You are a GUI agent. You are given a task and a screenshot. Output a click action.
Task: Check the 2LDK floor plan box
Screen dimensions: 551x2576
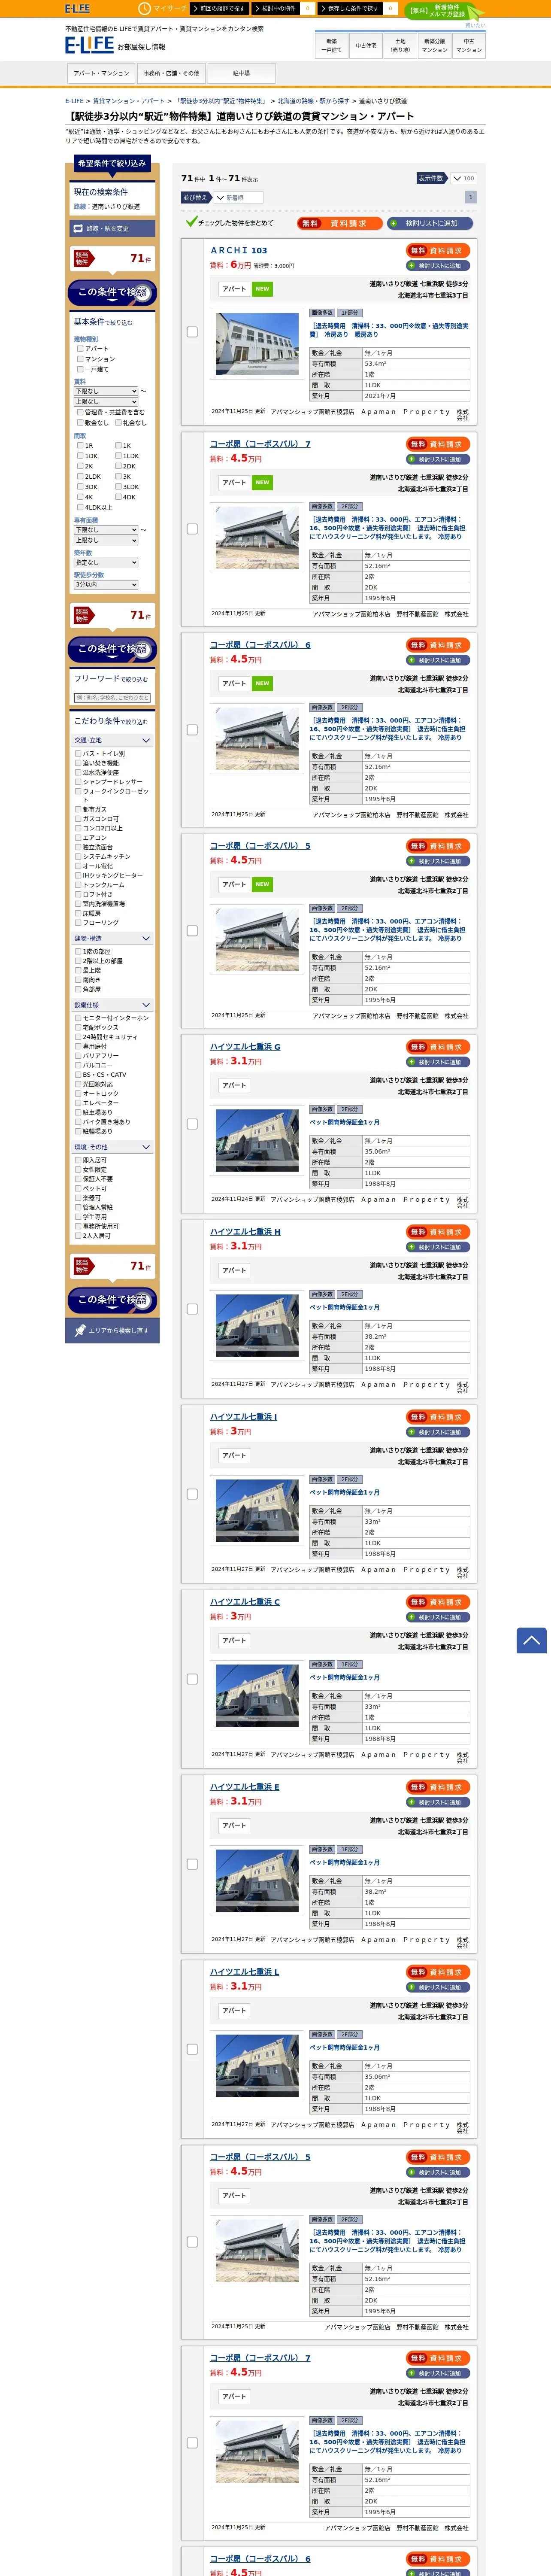pos(80,476)
